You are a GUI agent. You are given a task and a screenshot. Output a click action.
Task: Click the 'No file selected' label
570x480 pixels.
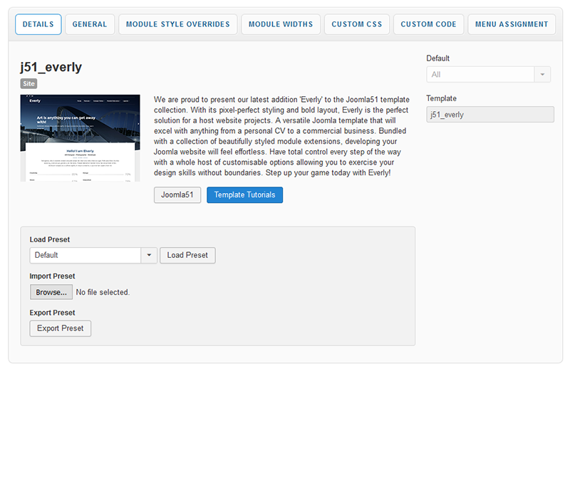[103, 292]
